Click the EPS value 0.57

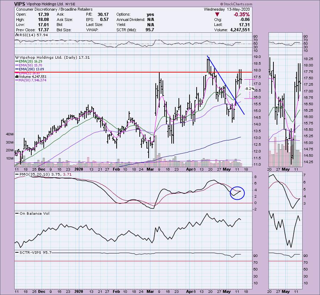(104, 20)
